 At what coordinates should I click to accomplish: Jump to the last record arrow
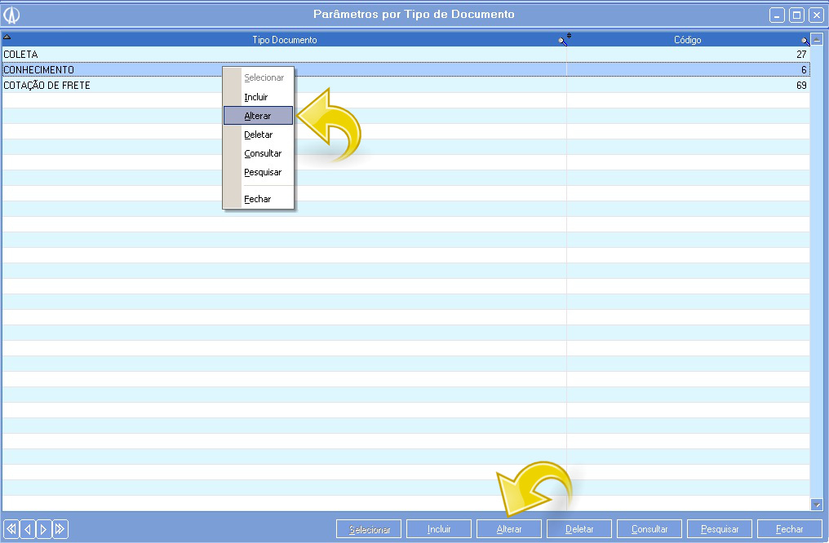pyautogui.click(x=60, y=529)
